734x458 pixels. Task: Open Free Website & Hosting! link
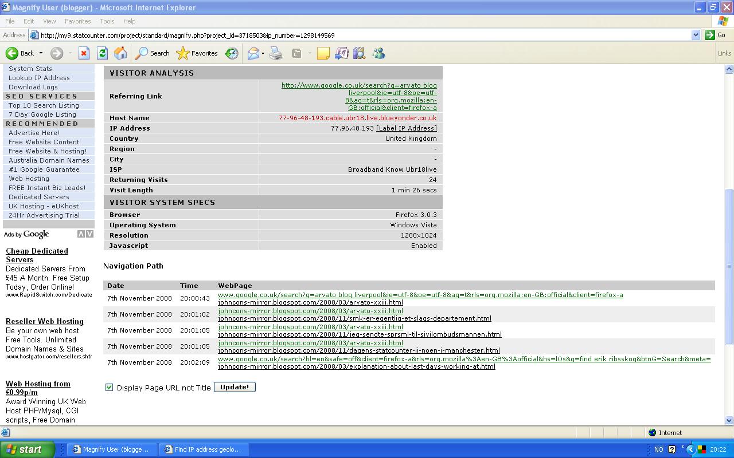point(48,151)
